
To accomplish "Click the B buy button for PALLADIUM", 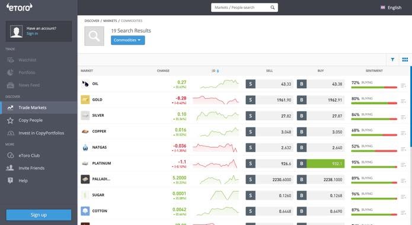I will [x=302, y=179].
